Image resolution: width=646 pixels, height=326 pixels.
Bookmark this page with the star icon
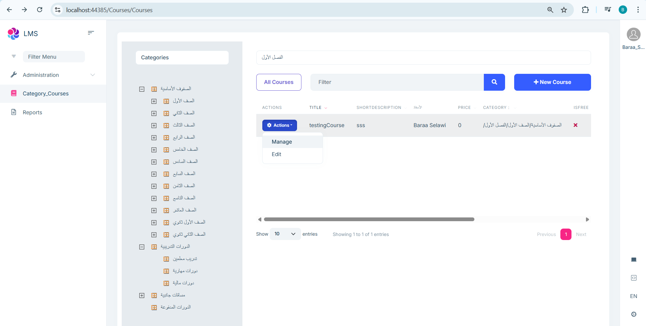(564, 10)
